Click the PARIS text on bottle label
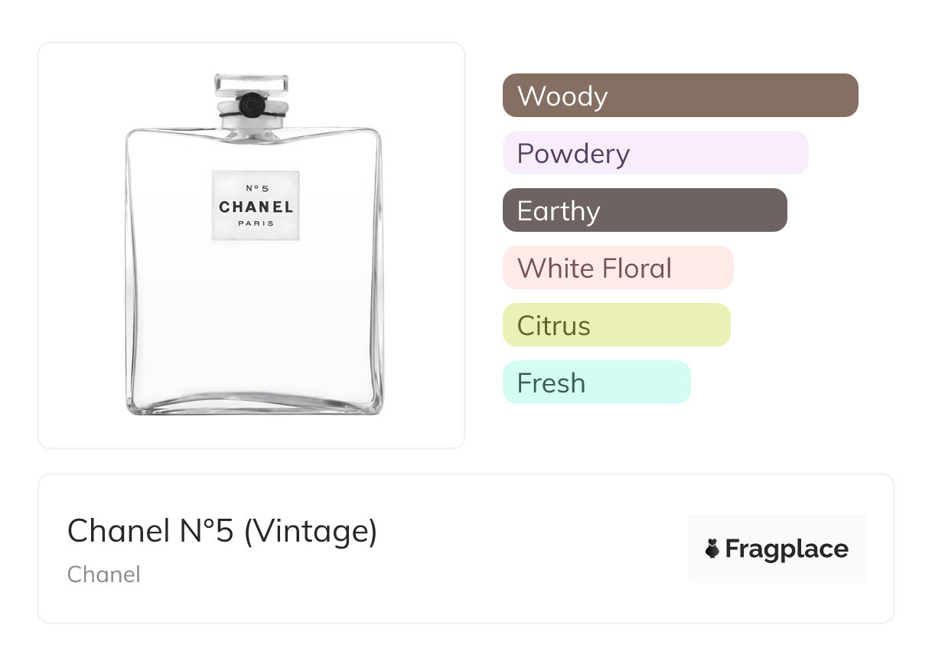932x661 pixels. pos(256,223)
